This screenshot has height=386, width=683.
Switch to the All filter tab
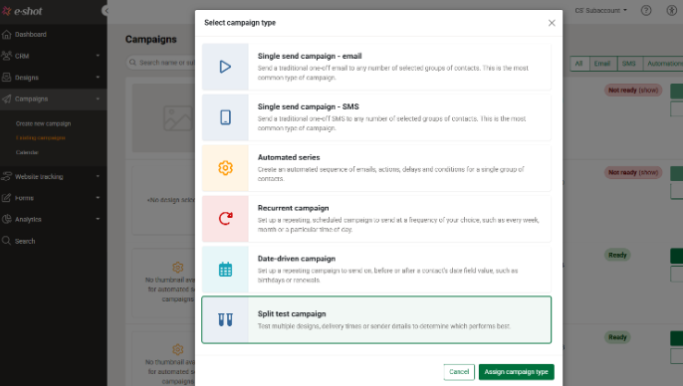click(578, 64)
